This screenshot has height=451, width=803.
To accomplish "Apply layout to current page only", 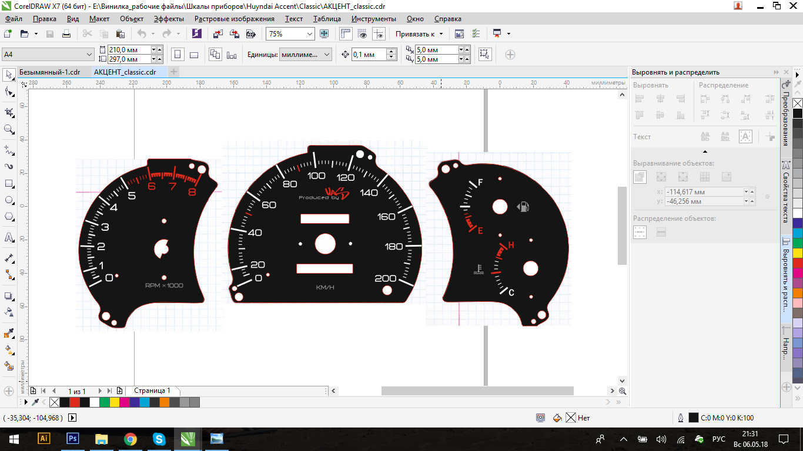I will pyautogui.click(x=232, y=55).
